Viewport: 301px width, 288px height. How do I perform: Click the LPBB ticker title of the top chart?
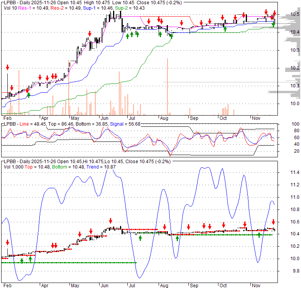(x=10, y=3)
